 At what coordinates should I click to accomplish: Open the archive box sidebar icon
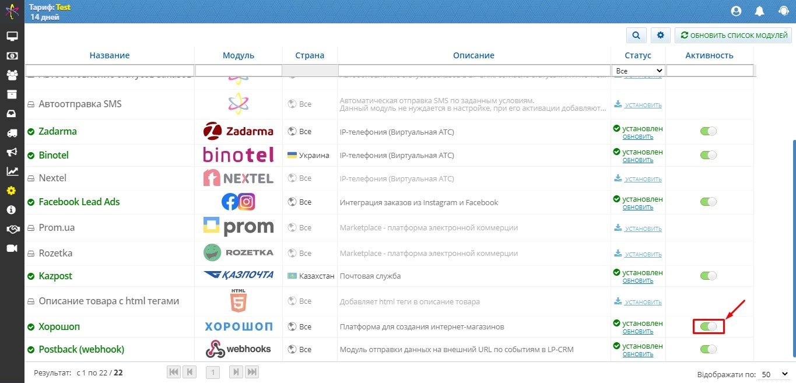pos(12,94)
